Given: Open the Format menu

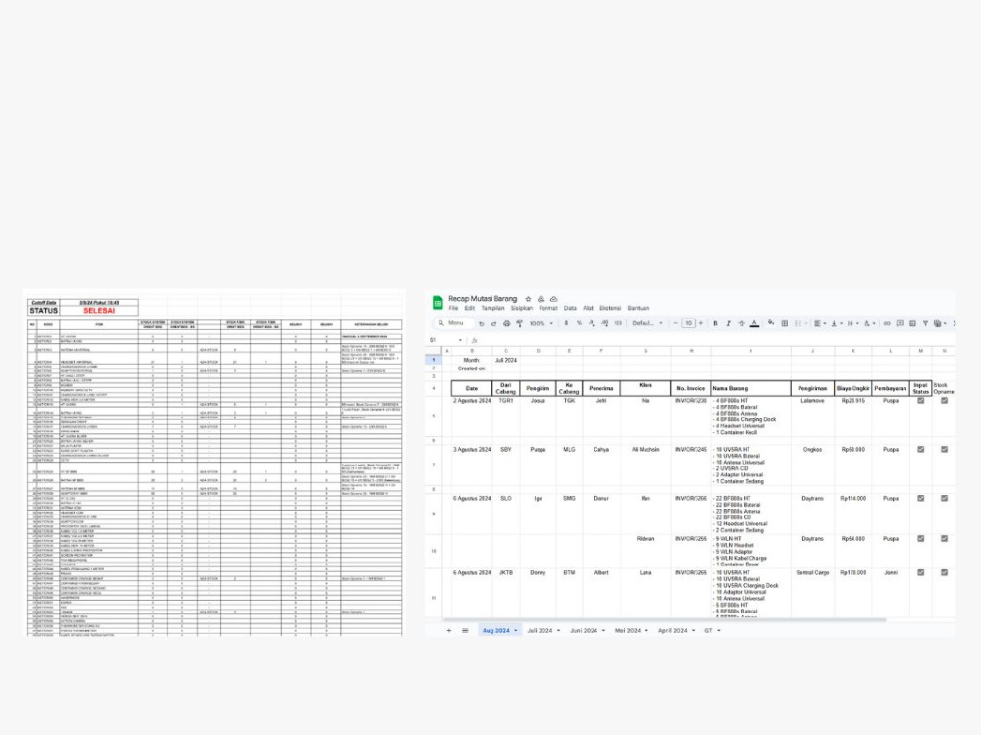Looking at the screenshot, I should pos(548,308).
